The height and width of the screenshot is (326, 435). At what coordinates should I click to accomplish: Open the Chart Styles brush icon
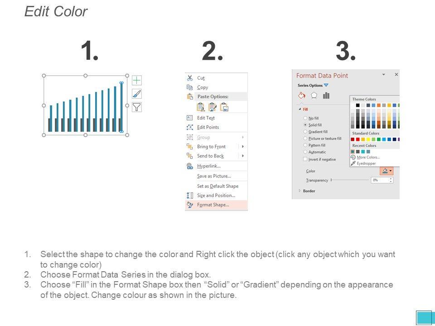(137, 94)
